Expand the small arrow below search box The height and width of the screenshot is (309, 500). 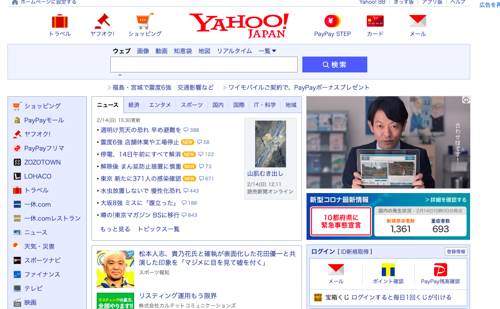[x=120, y=75]
